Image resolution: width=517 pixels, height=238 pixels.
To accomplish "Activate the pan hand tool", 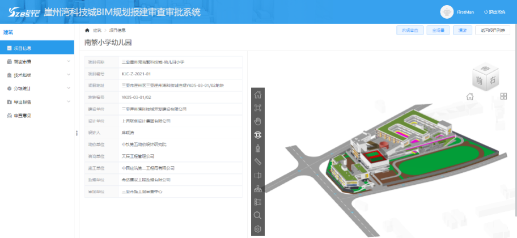I will [x=258, y=121].
